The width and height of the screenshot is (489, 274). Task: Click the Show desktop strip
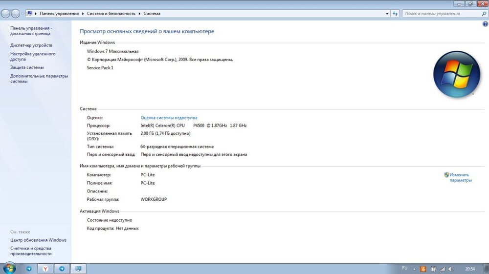[x=487, y=269]
